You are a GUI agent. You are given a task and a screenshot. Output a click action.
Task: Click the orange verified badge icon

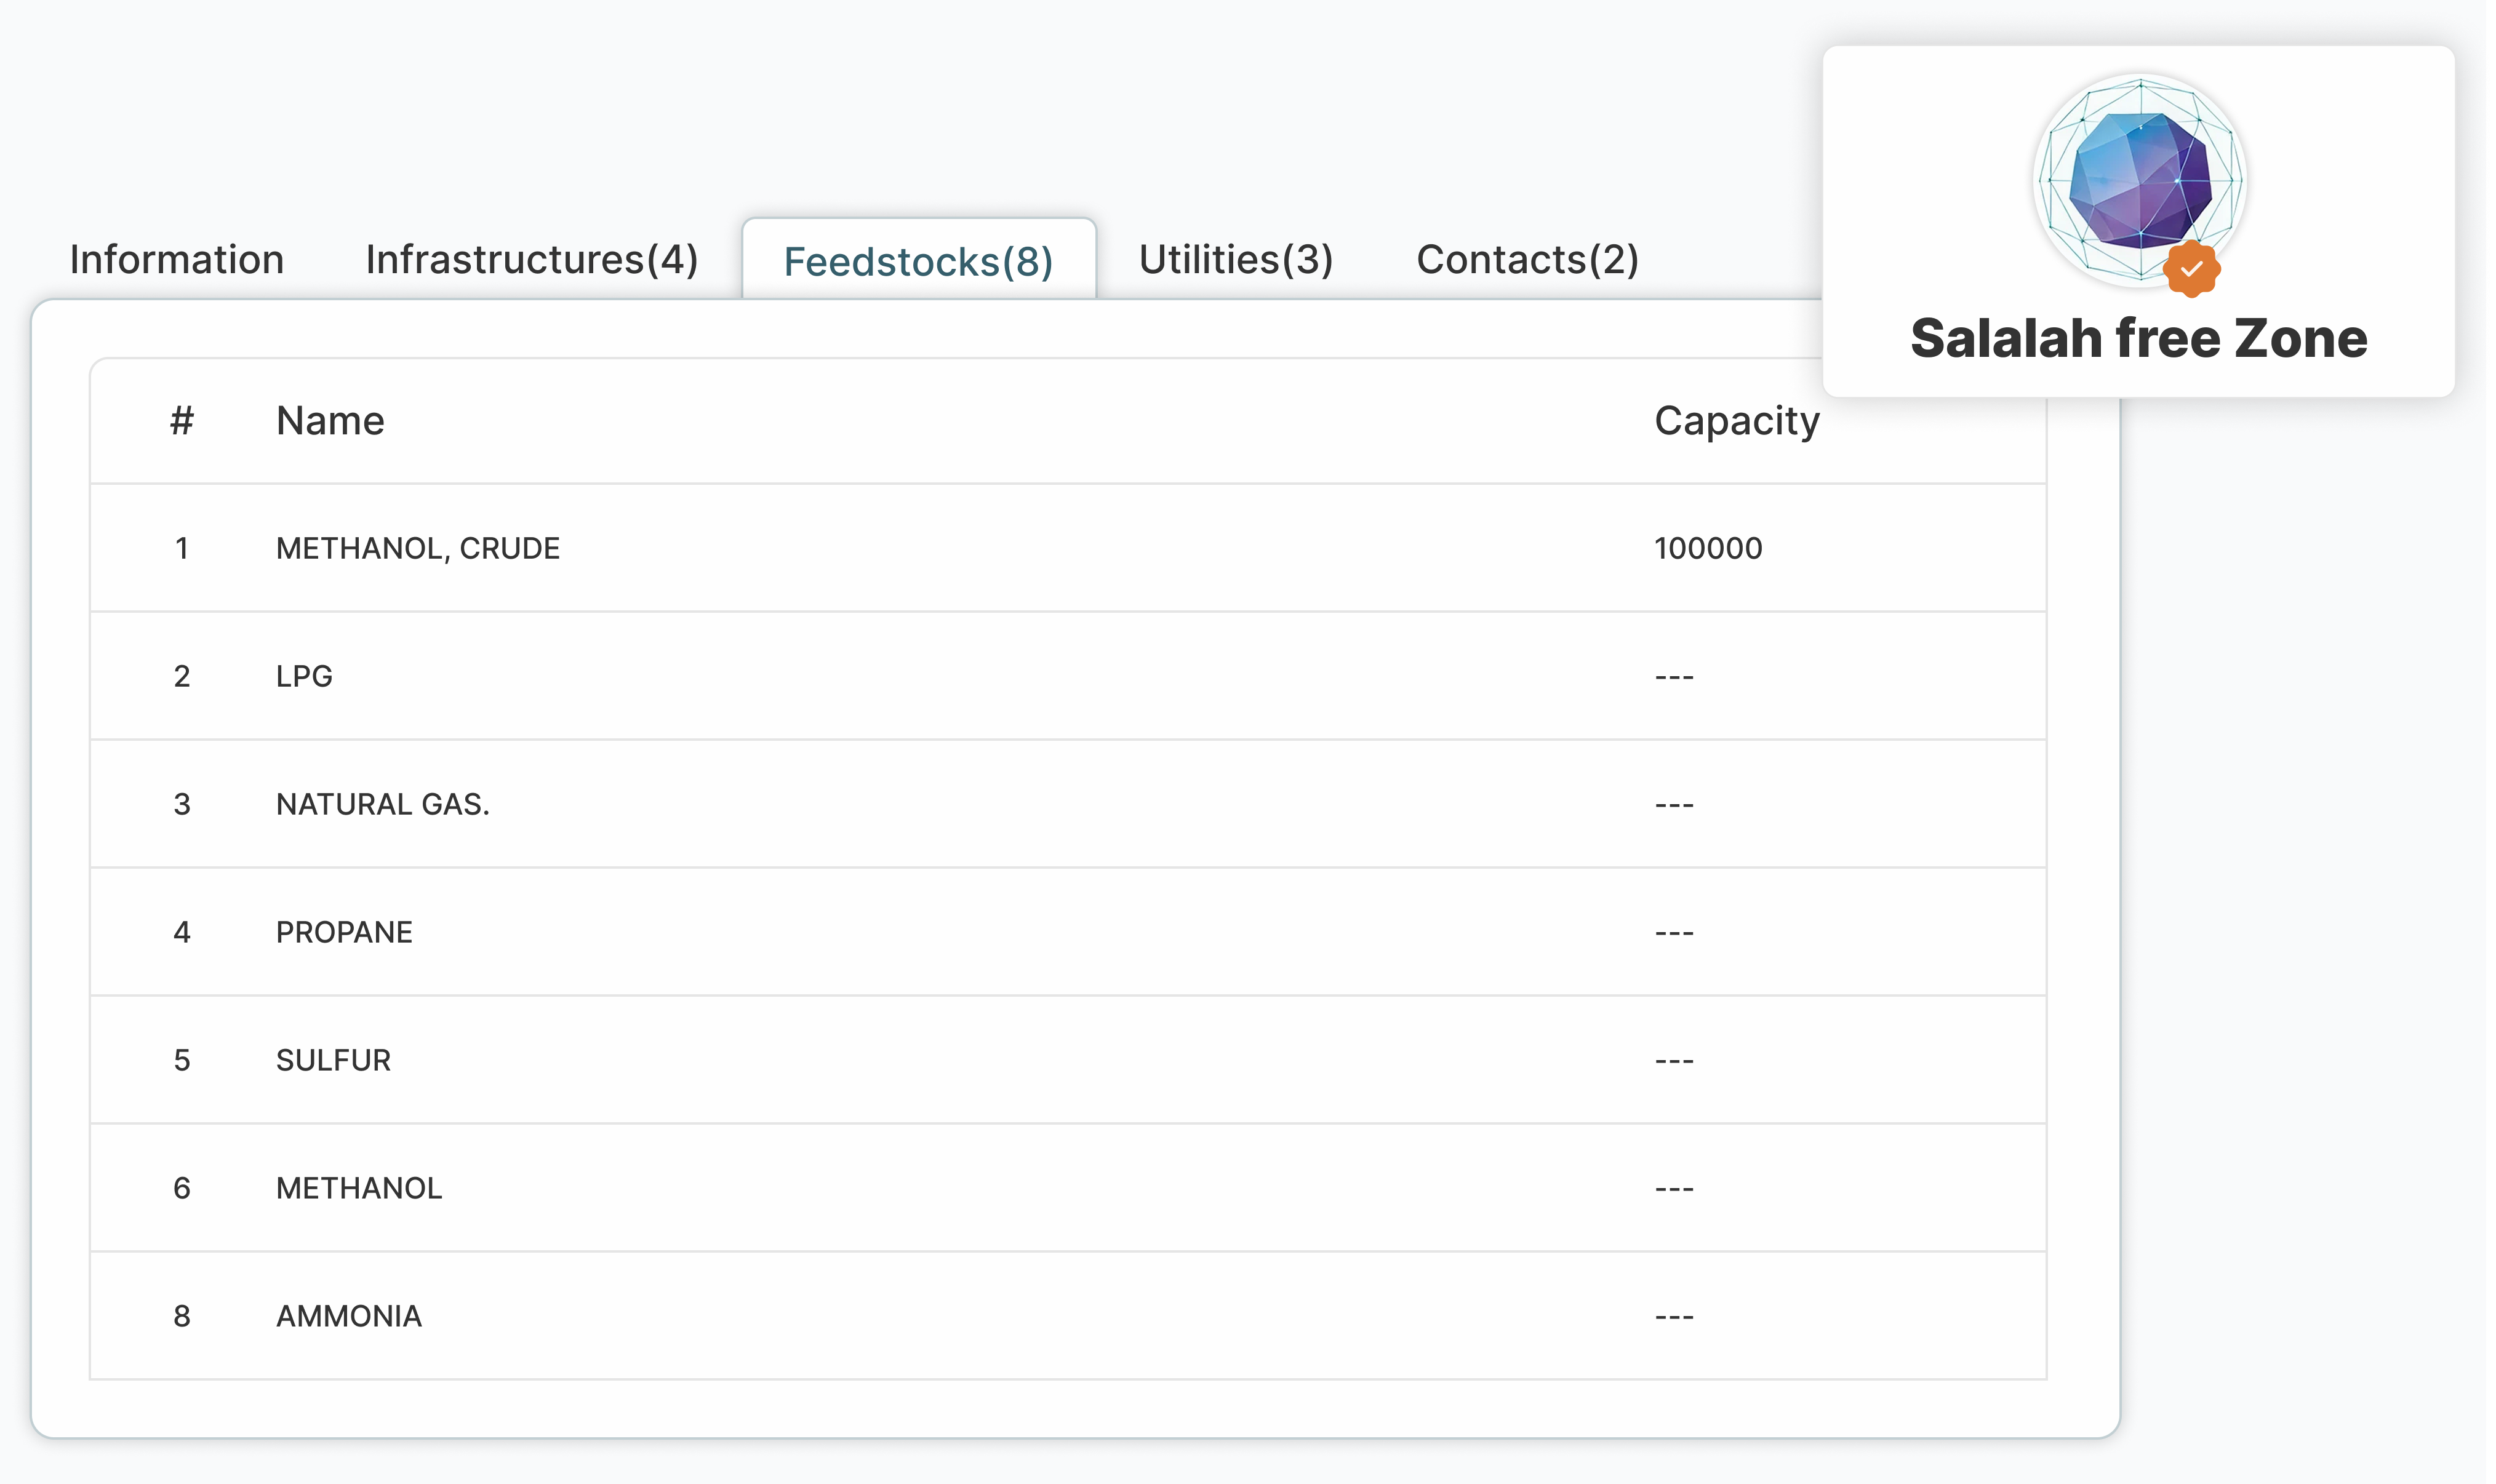2192,268
